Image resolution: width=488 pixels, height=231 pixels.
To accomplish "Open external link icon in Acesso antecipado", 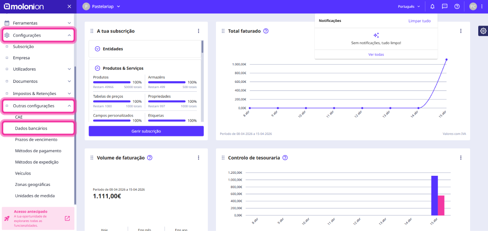I will pyautogui.click(x=67, y=218).
